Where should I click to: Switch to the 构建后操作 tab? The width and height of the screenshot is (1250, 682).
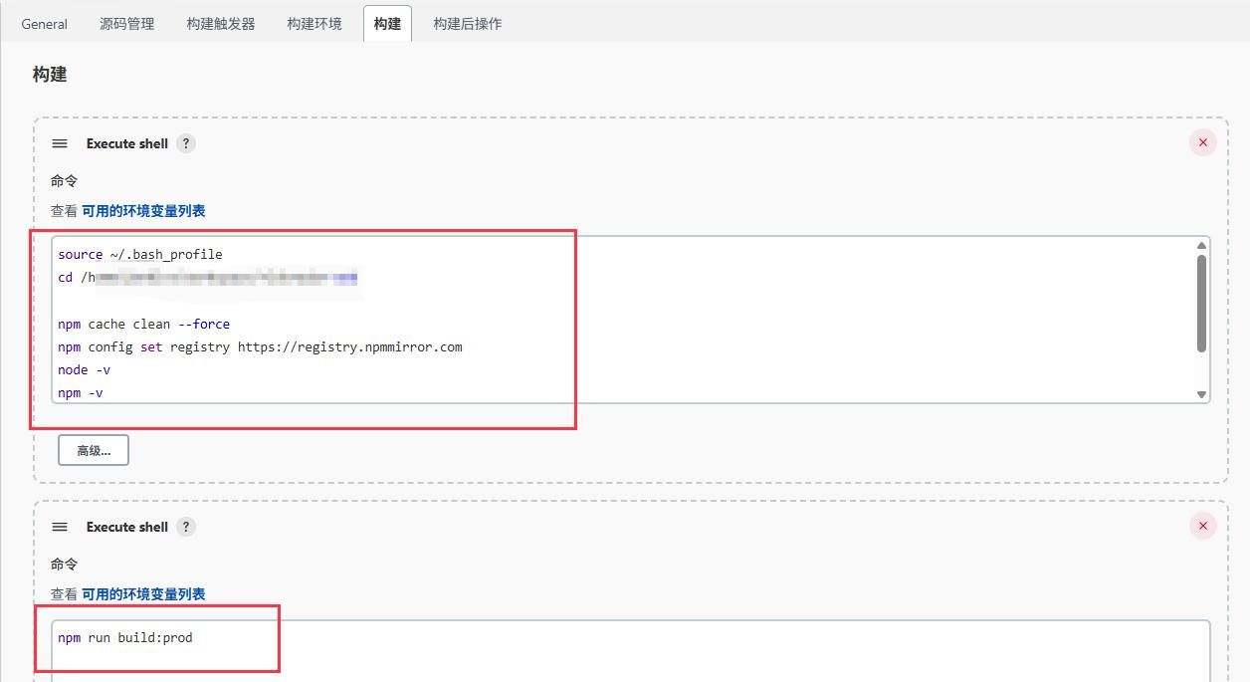(x=468, y=23)
